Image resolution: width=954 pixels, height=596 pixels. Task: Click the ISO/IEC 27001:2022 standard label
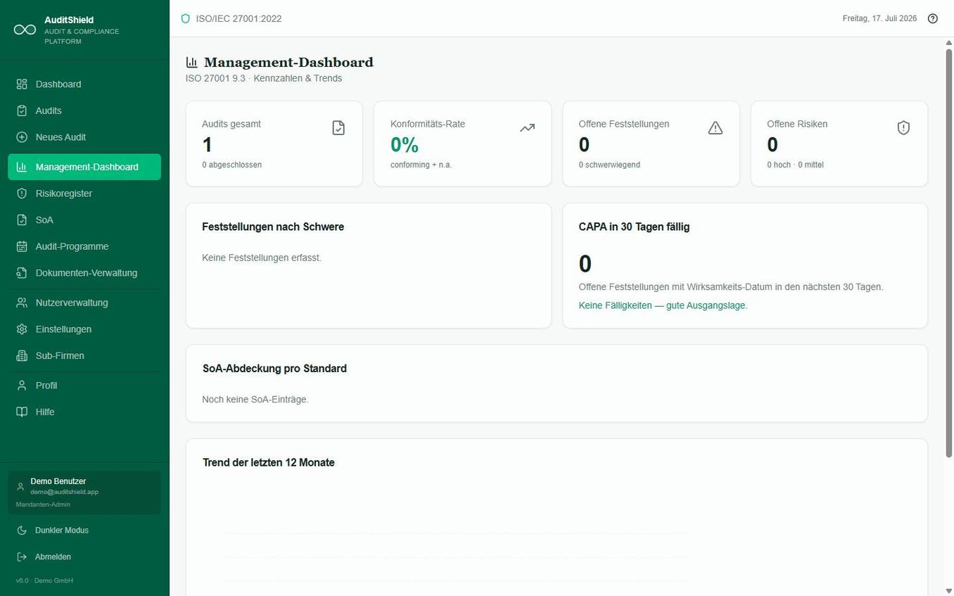[x=238, y=18]
